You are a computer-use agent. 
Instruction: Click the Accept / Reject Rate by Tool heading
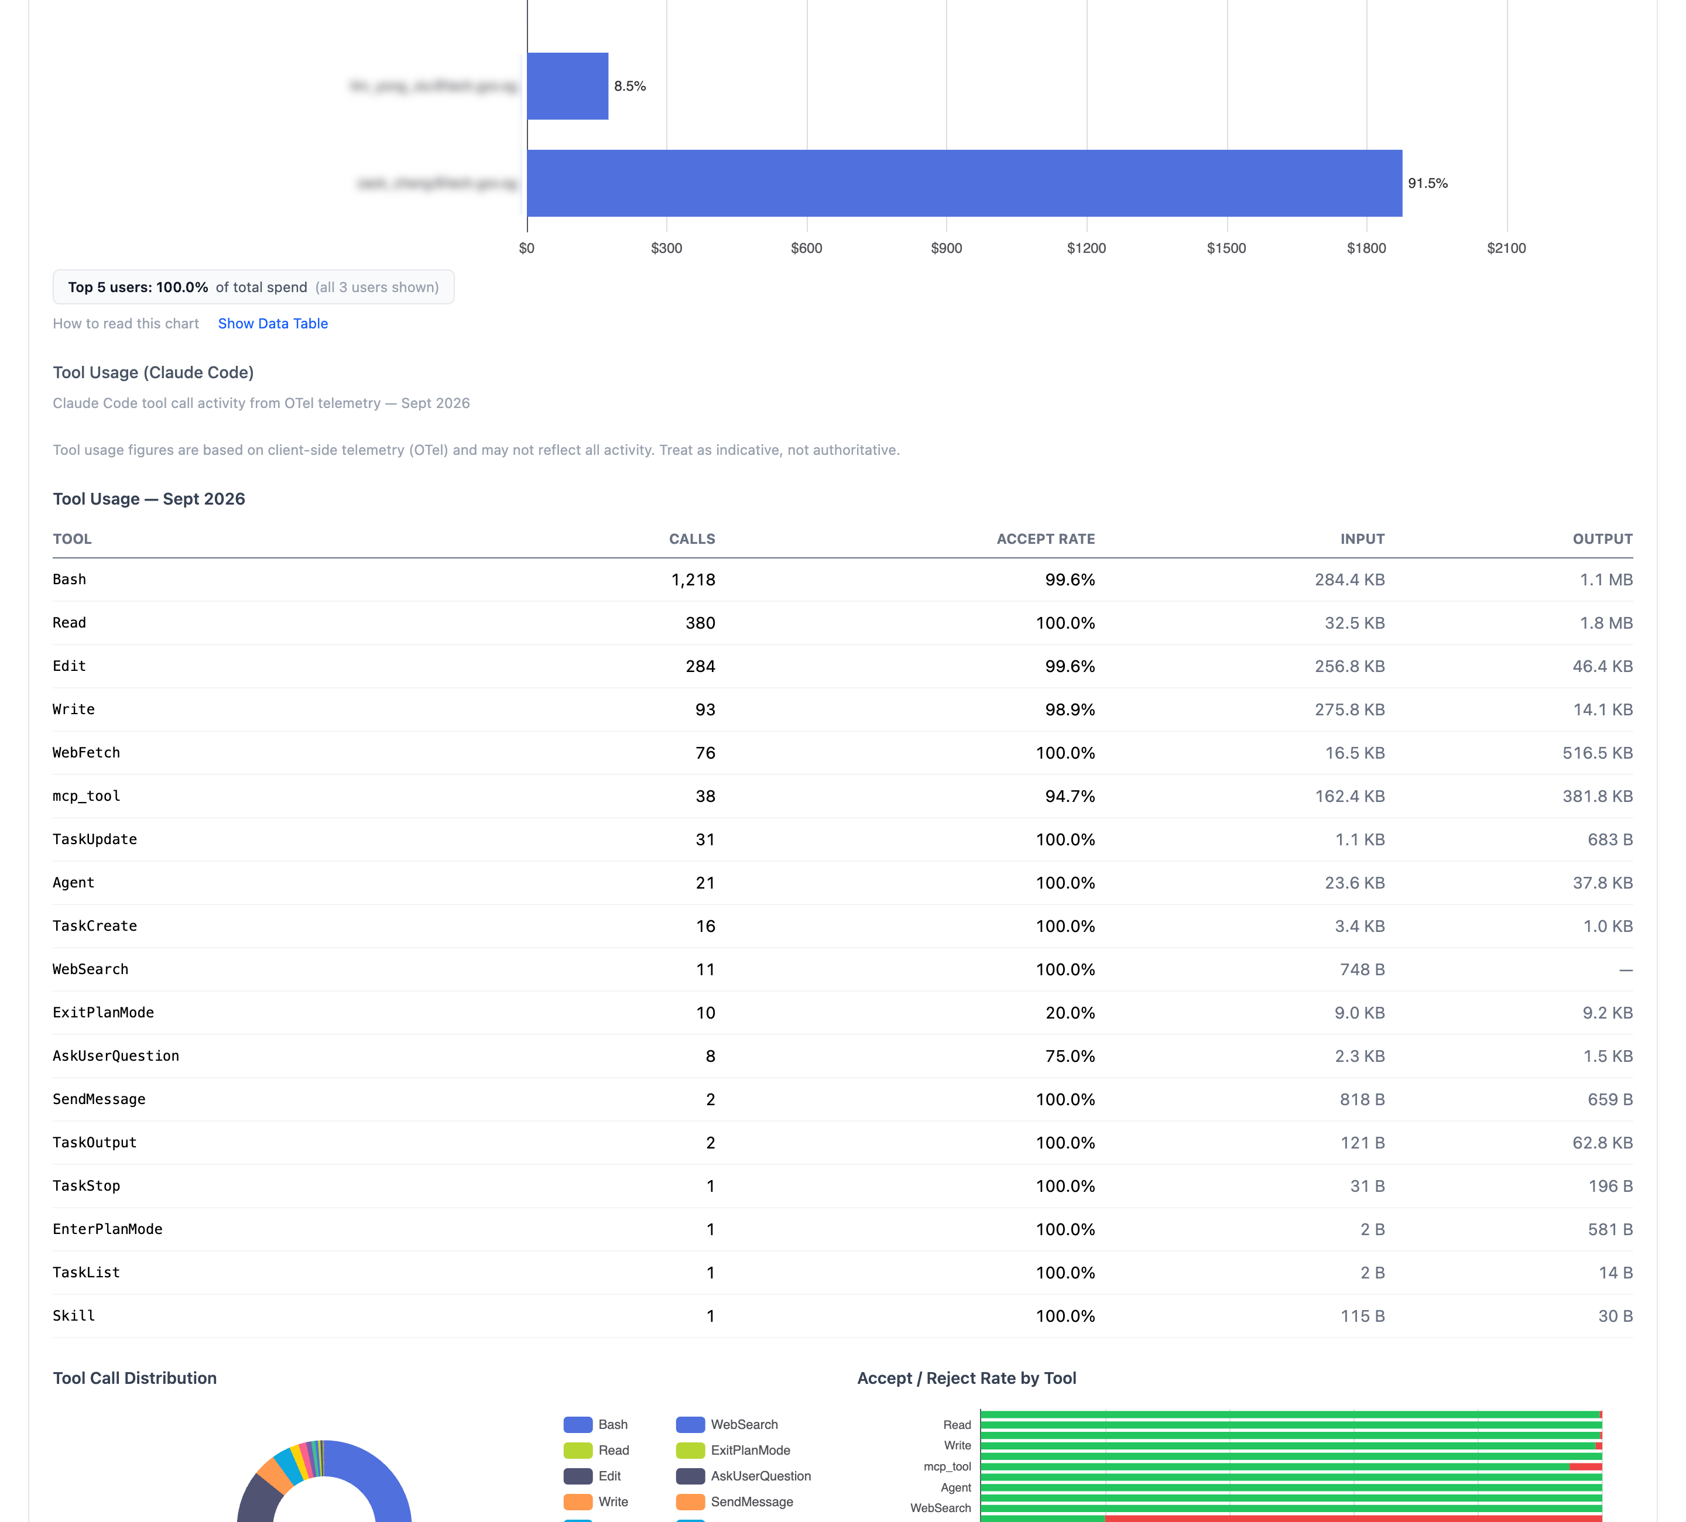click(966, 1378)
